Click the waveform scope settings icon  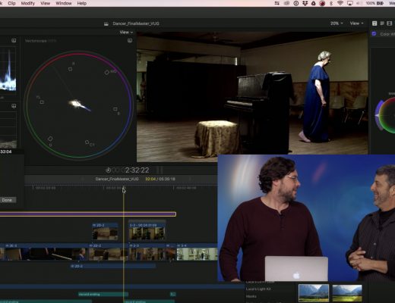(14, 40)
